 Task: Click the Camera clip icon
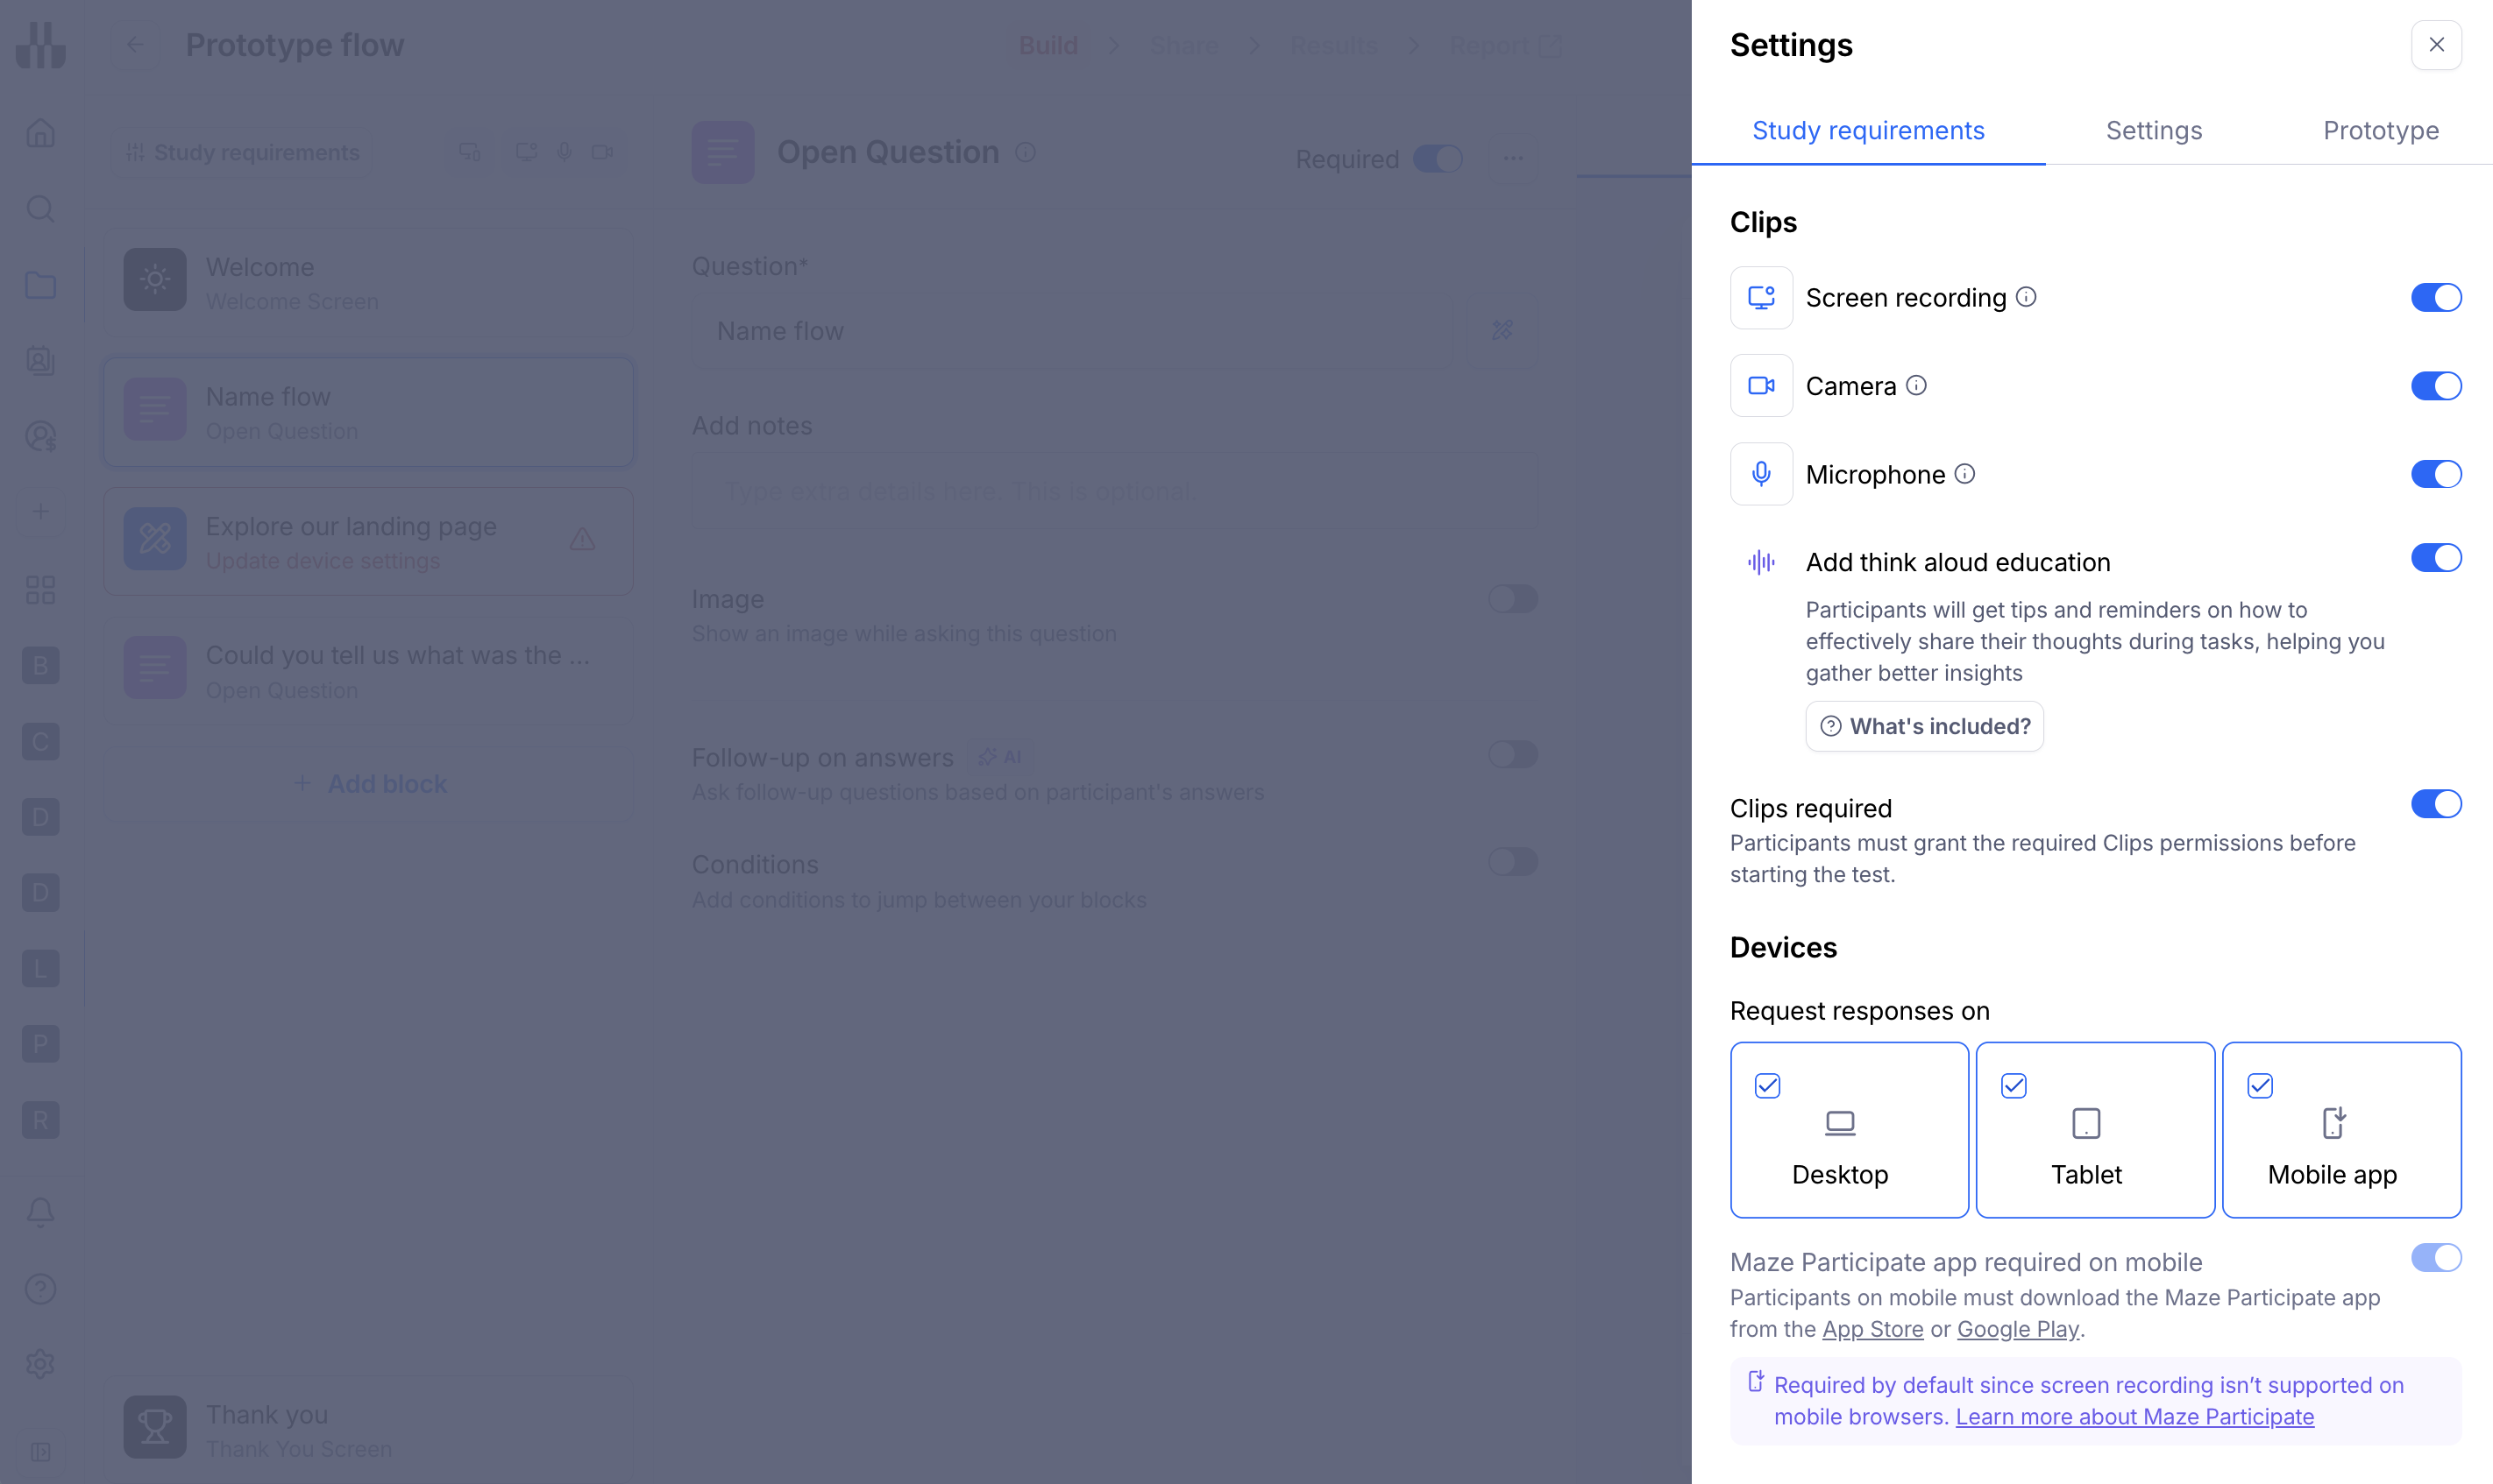[x=1761, y=385]
